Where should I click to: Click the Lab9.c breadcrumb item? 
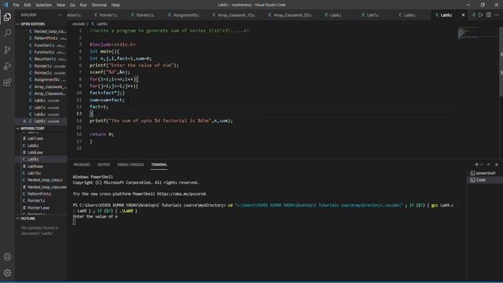100,24
